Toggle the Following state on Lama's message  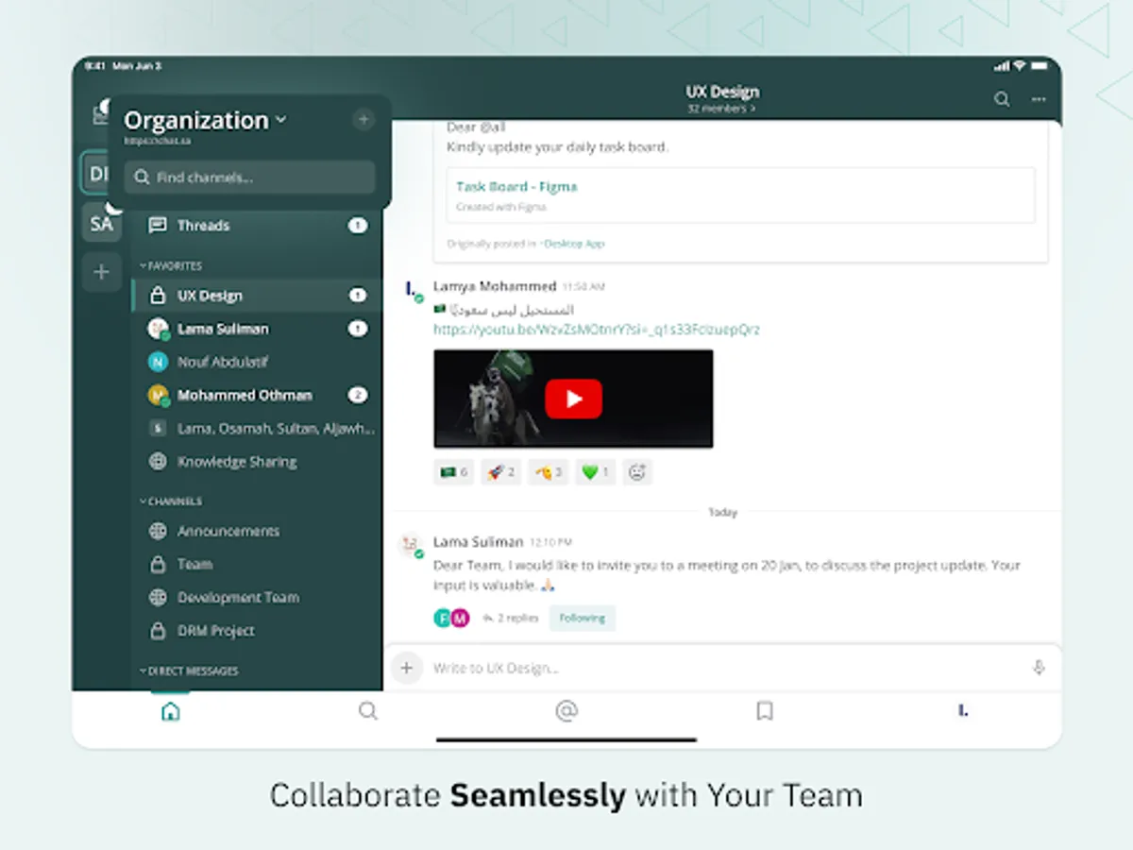(583, 617)
